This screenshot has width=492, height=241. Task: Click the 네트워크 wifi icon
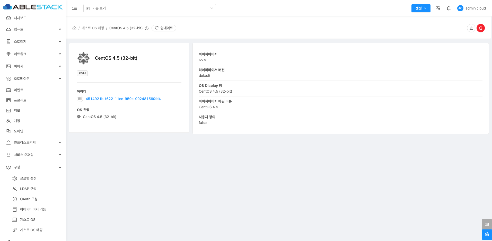[x=8, y=54]
